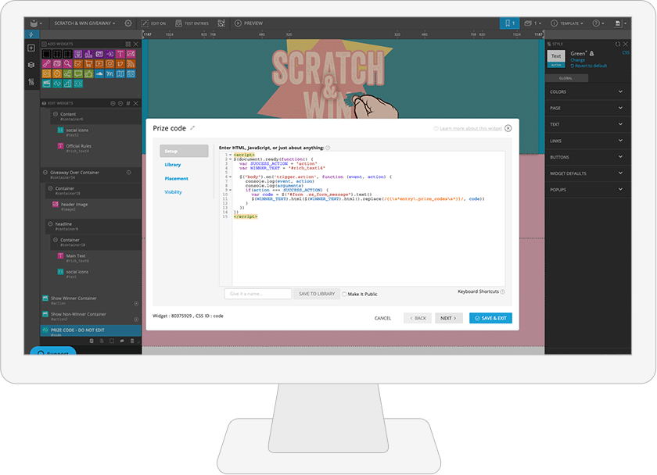Add the purple form widget
The width and height of the screenshot is (657, 475).
point(78,54)
